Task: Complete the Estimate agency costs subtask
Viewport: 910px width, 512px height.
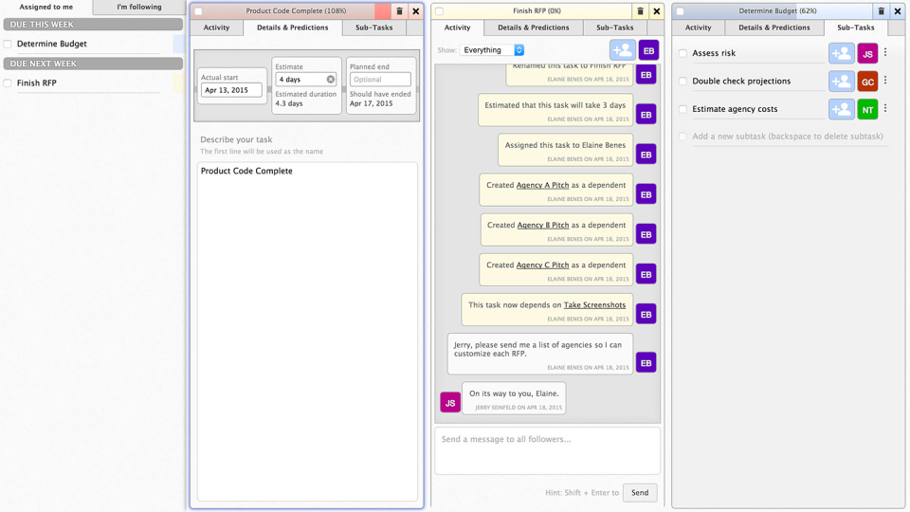Action: [683, 108]
